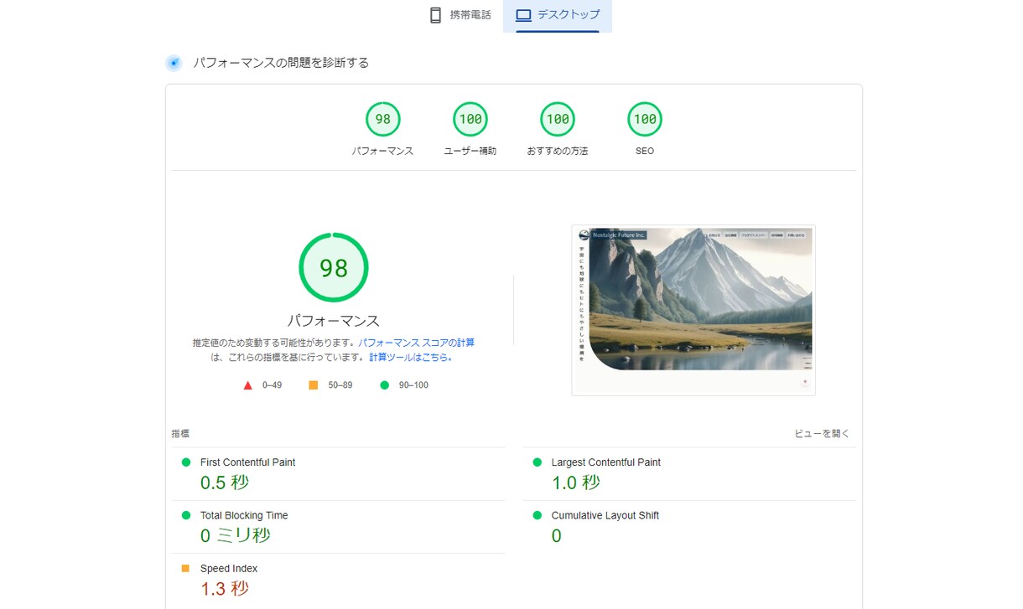1023x609 pixels.
Task: Click the 0 ミリ秒 value
Action: 236,535
